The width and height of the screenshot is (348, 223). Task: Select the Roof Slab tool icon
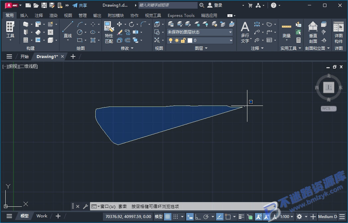38,24
